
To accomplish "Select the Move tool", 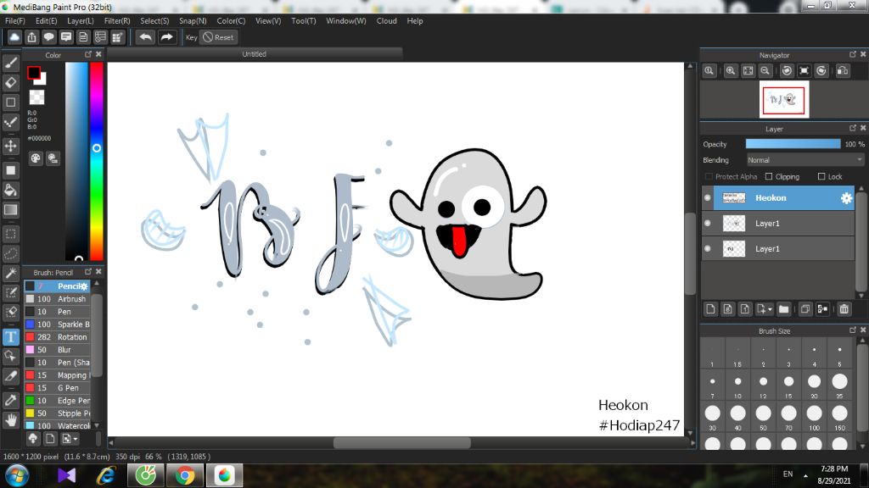I will (x=10, y=146).
